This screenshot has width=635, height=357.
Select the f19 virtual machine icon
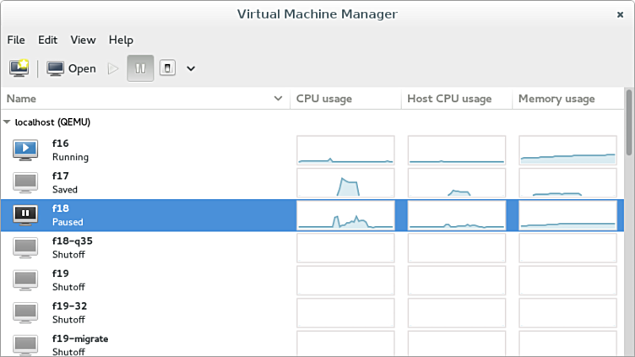click(25, 280)
